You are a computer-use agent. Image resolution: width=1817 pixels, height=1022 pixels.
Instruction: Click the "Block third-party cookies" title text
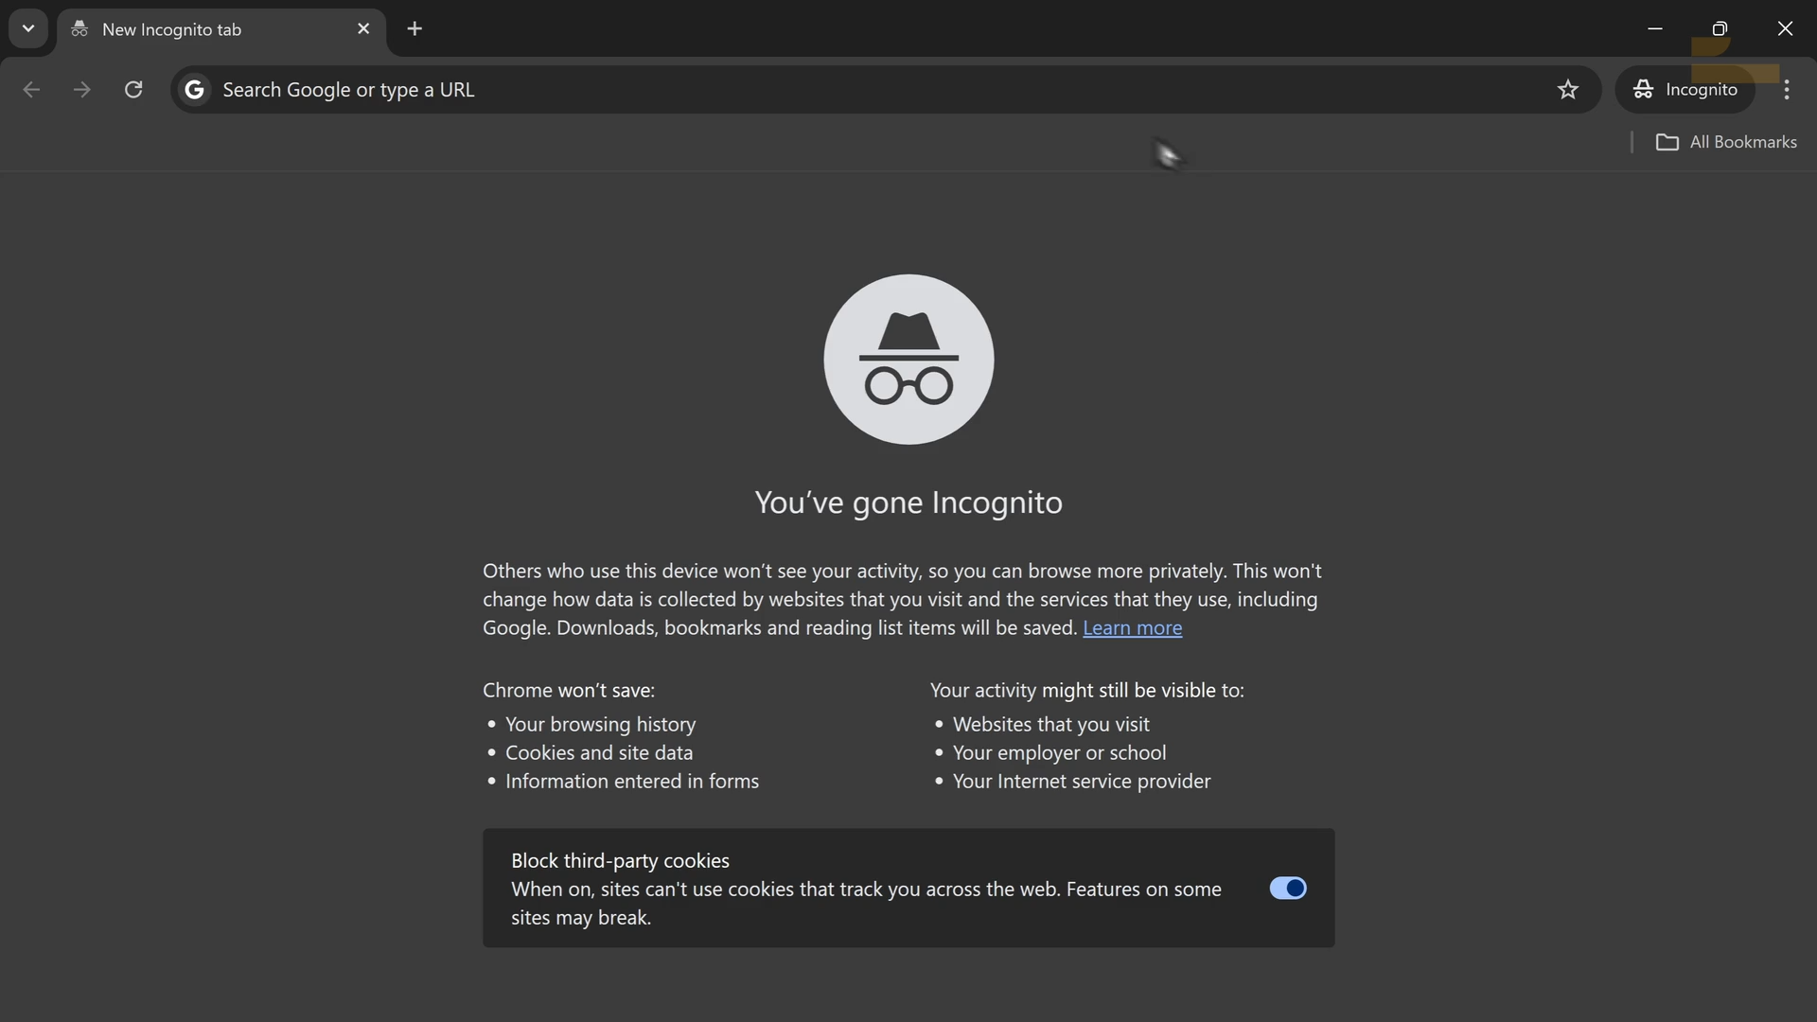pos(621,861)
